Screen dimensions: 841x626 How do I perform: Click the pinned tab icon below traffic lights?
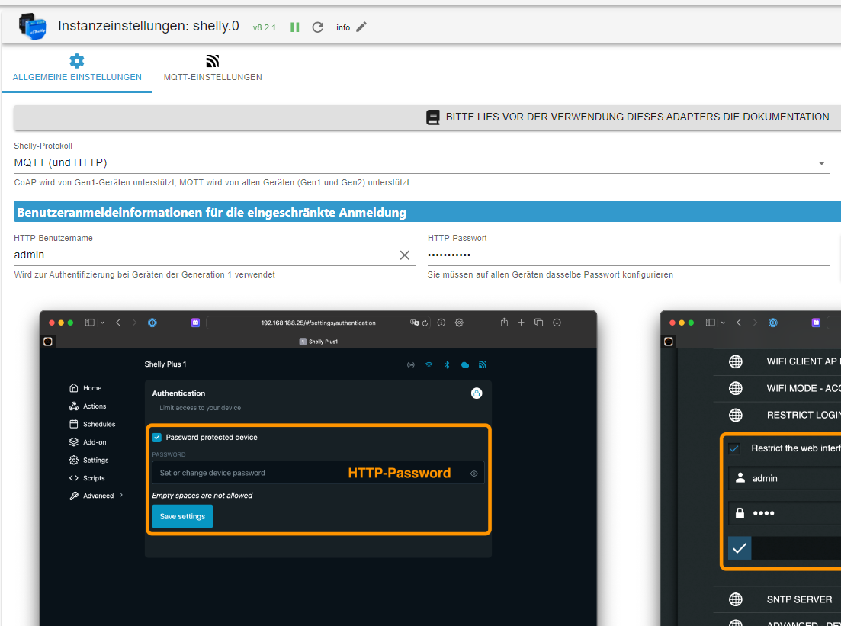click(48, 341)
